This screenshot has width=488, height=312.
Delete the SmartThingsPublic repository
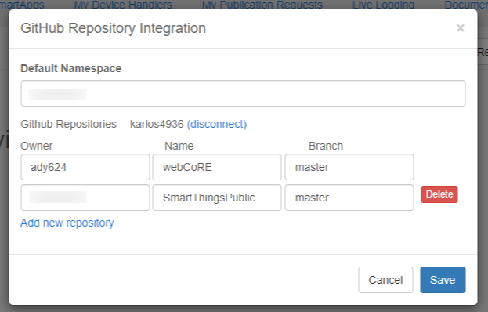[x=439, y=194]
